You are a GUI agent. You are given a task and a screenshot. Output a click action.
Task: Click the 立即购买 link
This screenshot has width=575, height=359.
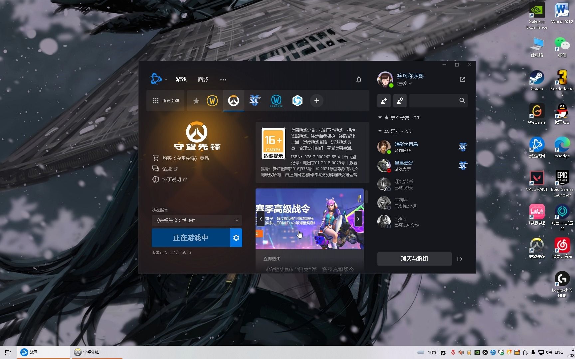tap(272, 259)
